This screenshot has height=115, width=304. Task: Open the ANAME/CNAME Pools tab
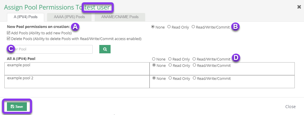[x=120, y=17]
